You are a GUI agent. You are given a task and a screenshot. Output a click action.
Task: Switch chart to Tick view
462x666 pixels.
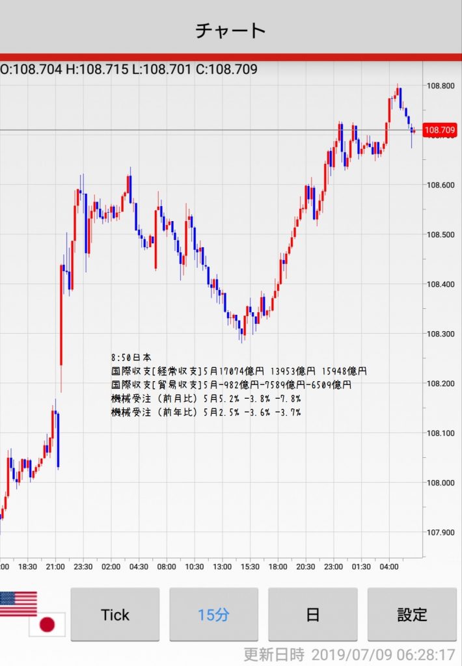pos(115,615)
